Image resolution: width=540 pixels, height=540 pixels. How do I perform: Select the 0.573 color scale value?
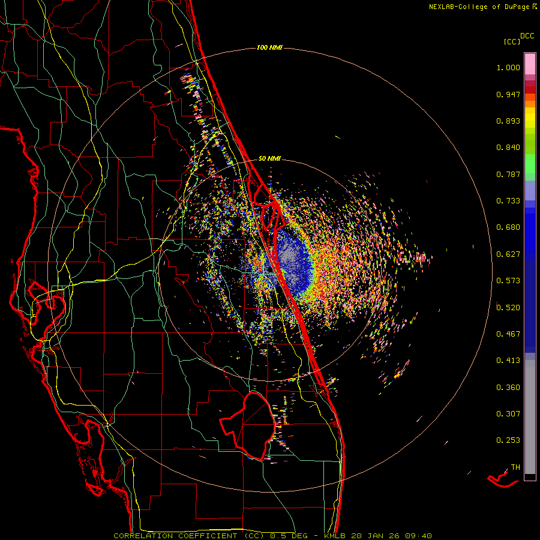(x=508, y=281)
